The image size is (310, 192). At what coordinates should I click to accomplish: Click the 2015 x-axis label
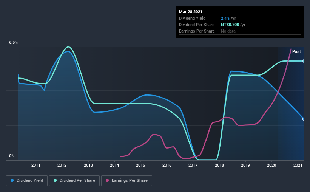(x=140, y=165)
